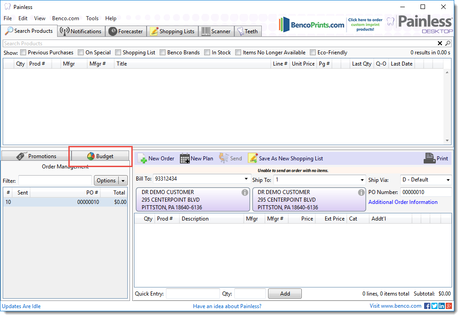
Task: Click the Notifications antenna icon
Action: pos(65,31)
